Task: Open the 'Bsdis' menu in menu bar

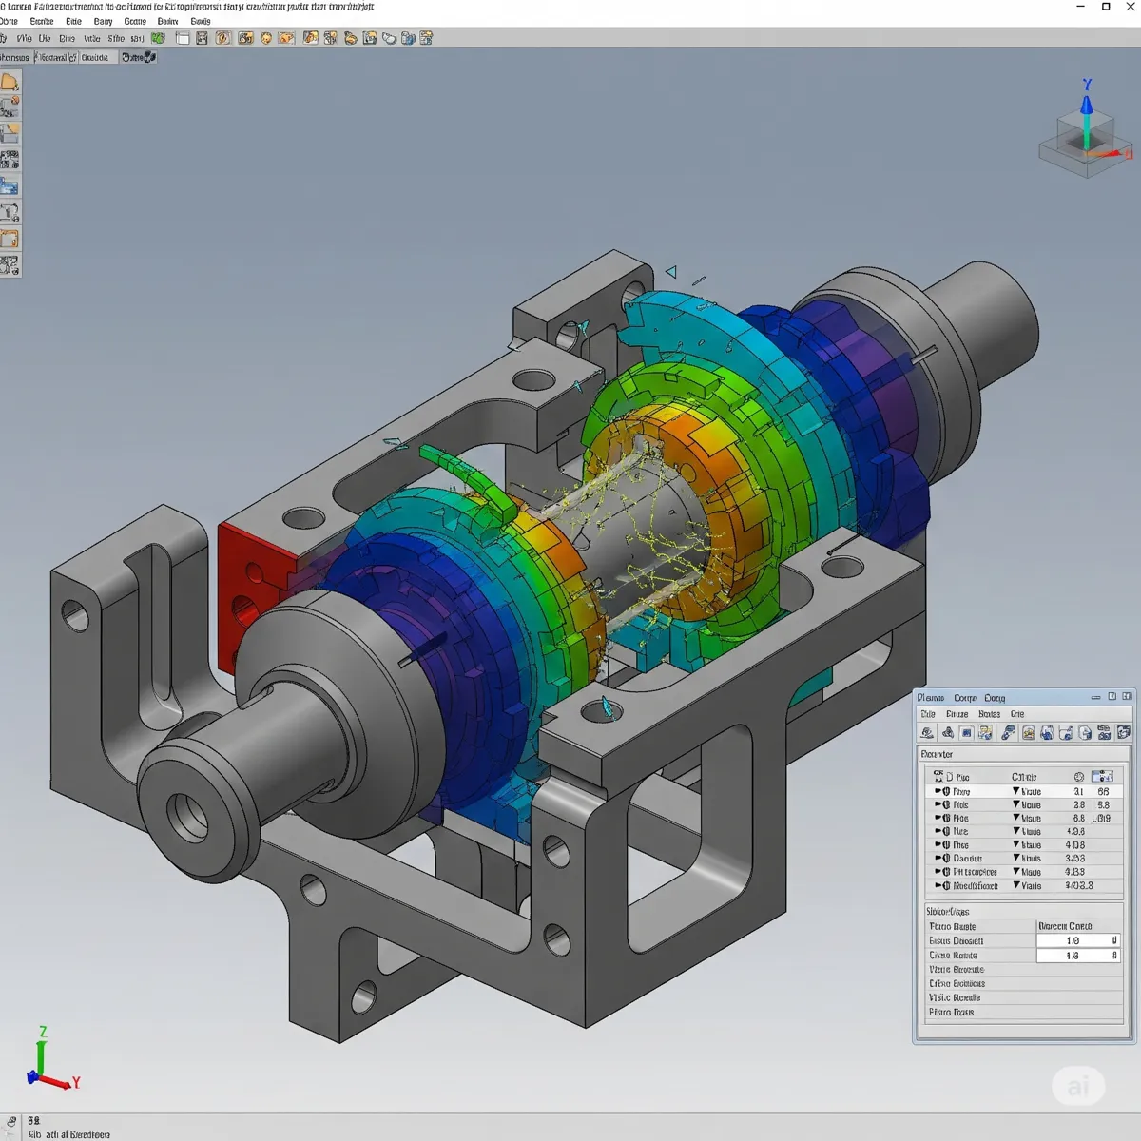Action: click(200, 21)
